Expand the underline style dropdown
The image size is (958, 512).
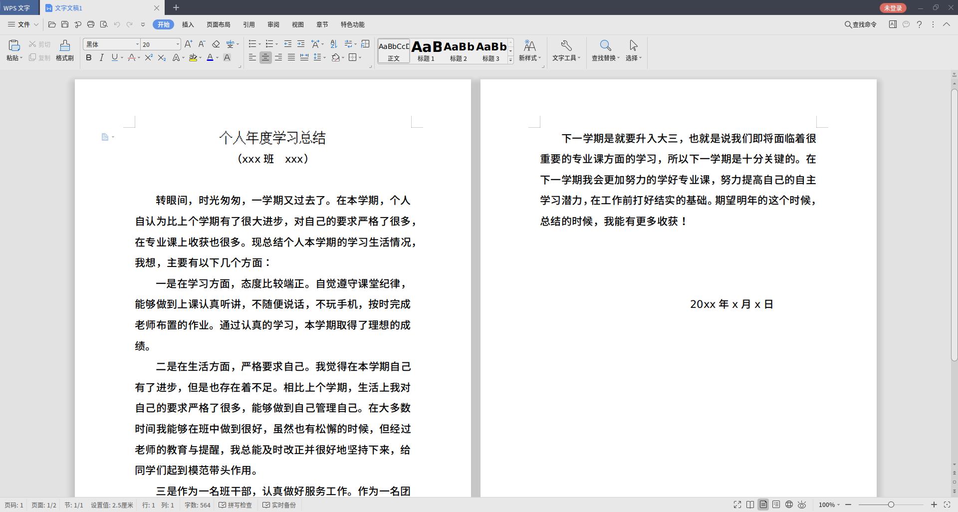[x=121, y=58]
